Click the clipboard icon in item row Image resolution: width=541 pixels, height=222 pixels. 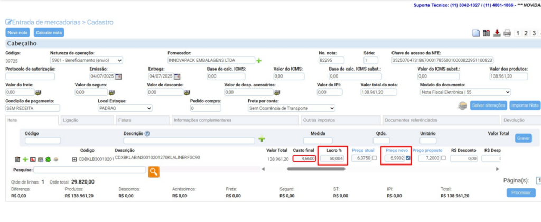click(40, 159)
